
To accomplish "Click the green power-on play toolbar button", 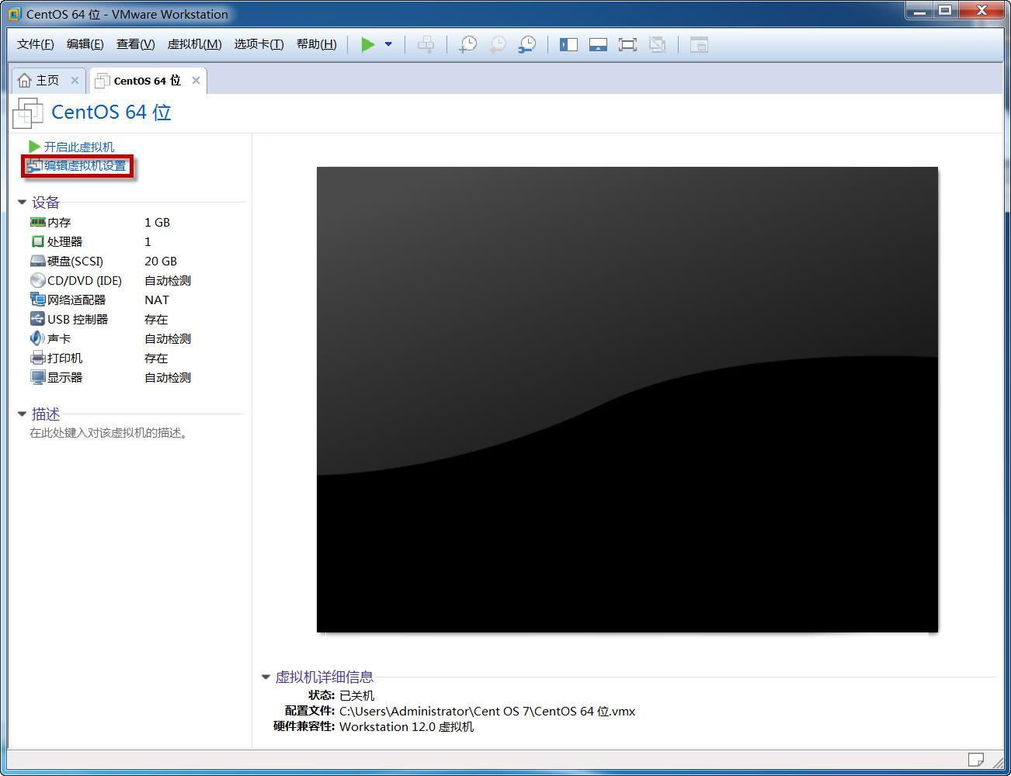I will (368, 45).
